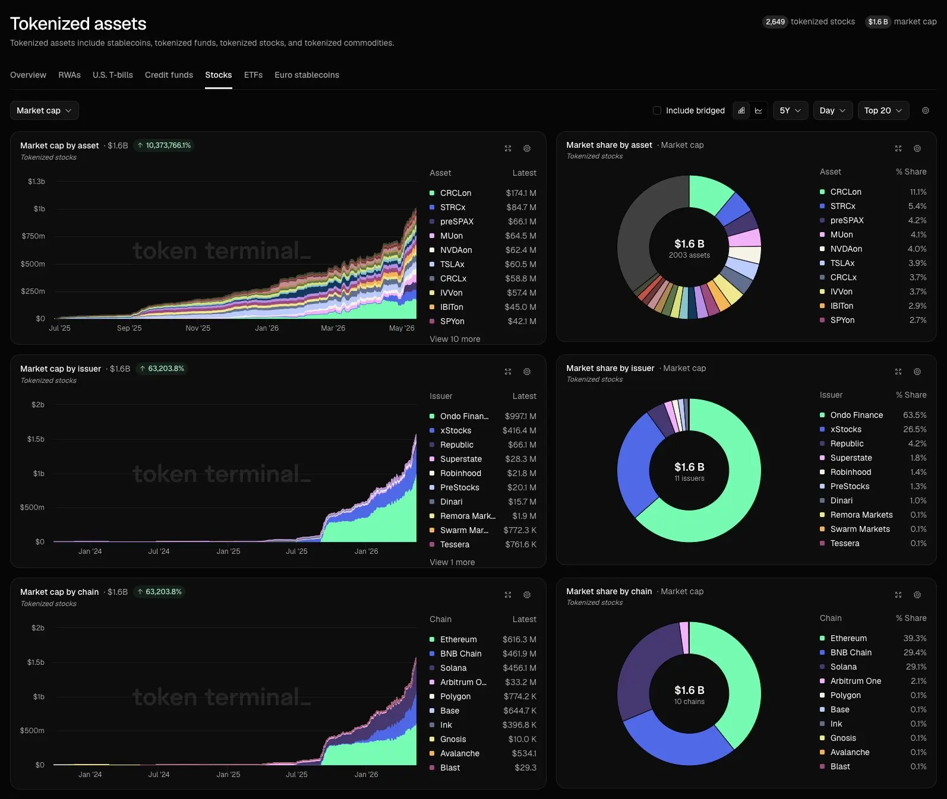This screenshot has width=947, height=799.
Task: Click the BNB Chain color swatch in chain share legend
Action: coord(822,652)
